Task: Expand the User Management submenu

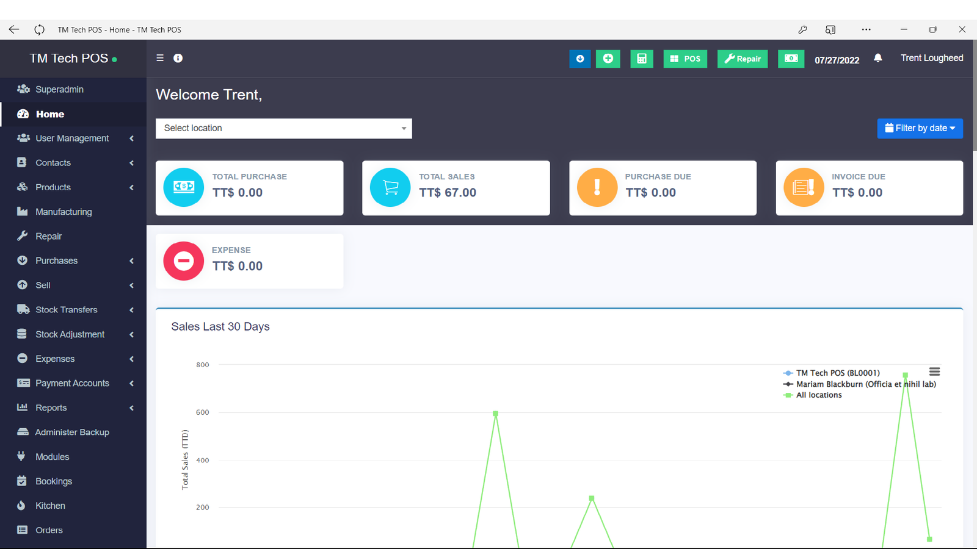Action: (73, 138)
